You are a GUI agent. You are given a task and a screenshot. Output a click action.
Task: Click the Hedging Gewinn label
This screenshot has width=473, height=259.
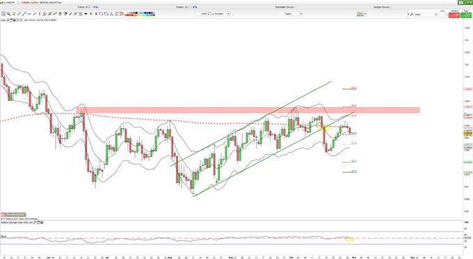(x=382, y=7)
